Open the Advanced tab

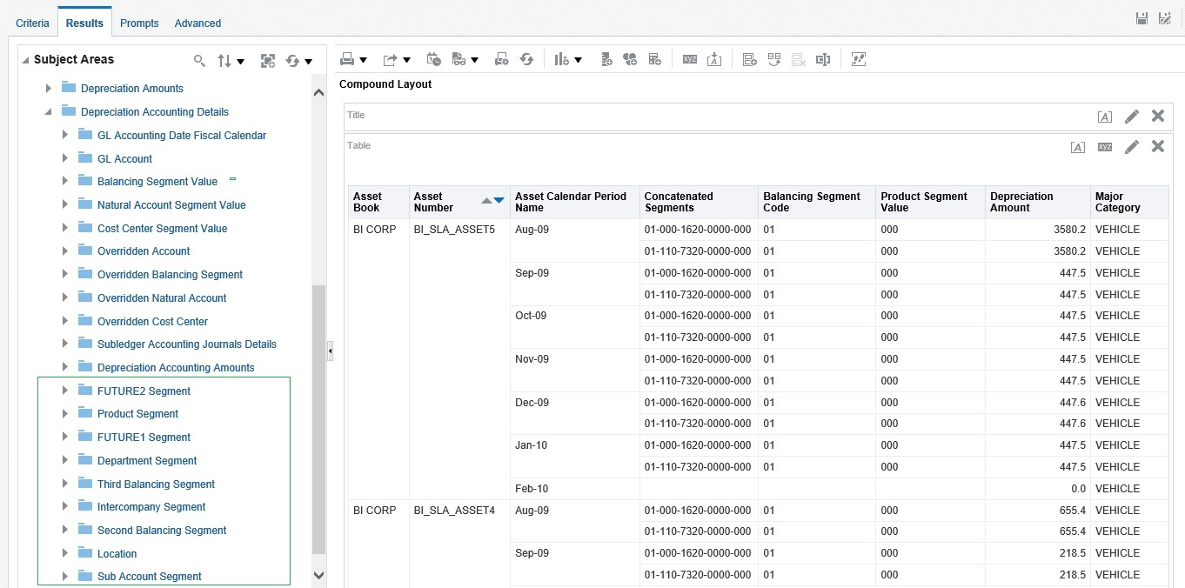197,23
